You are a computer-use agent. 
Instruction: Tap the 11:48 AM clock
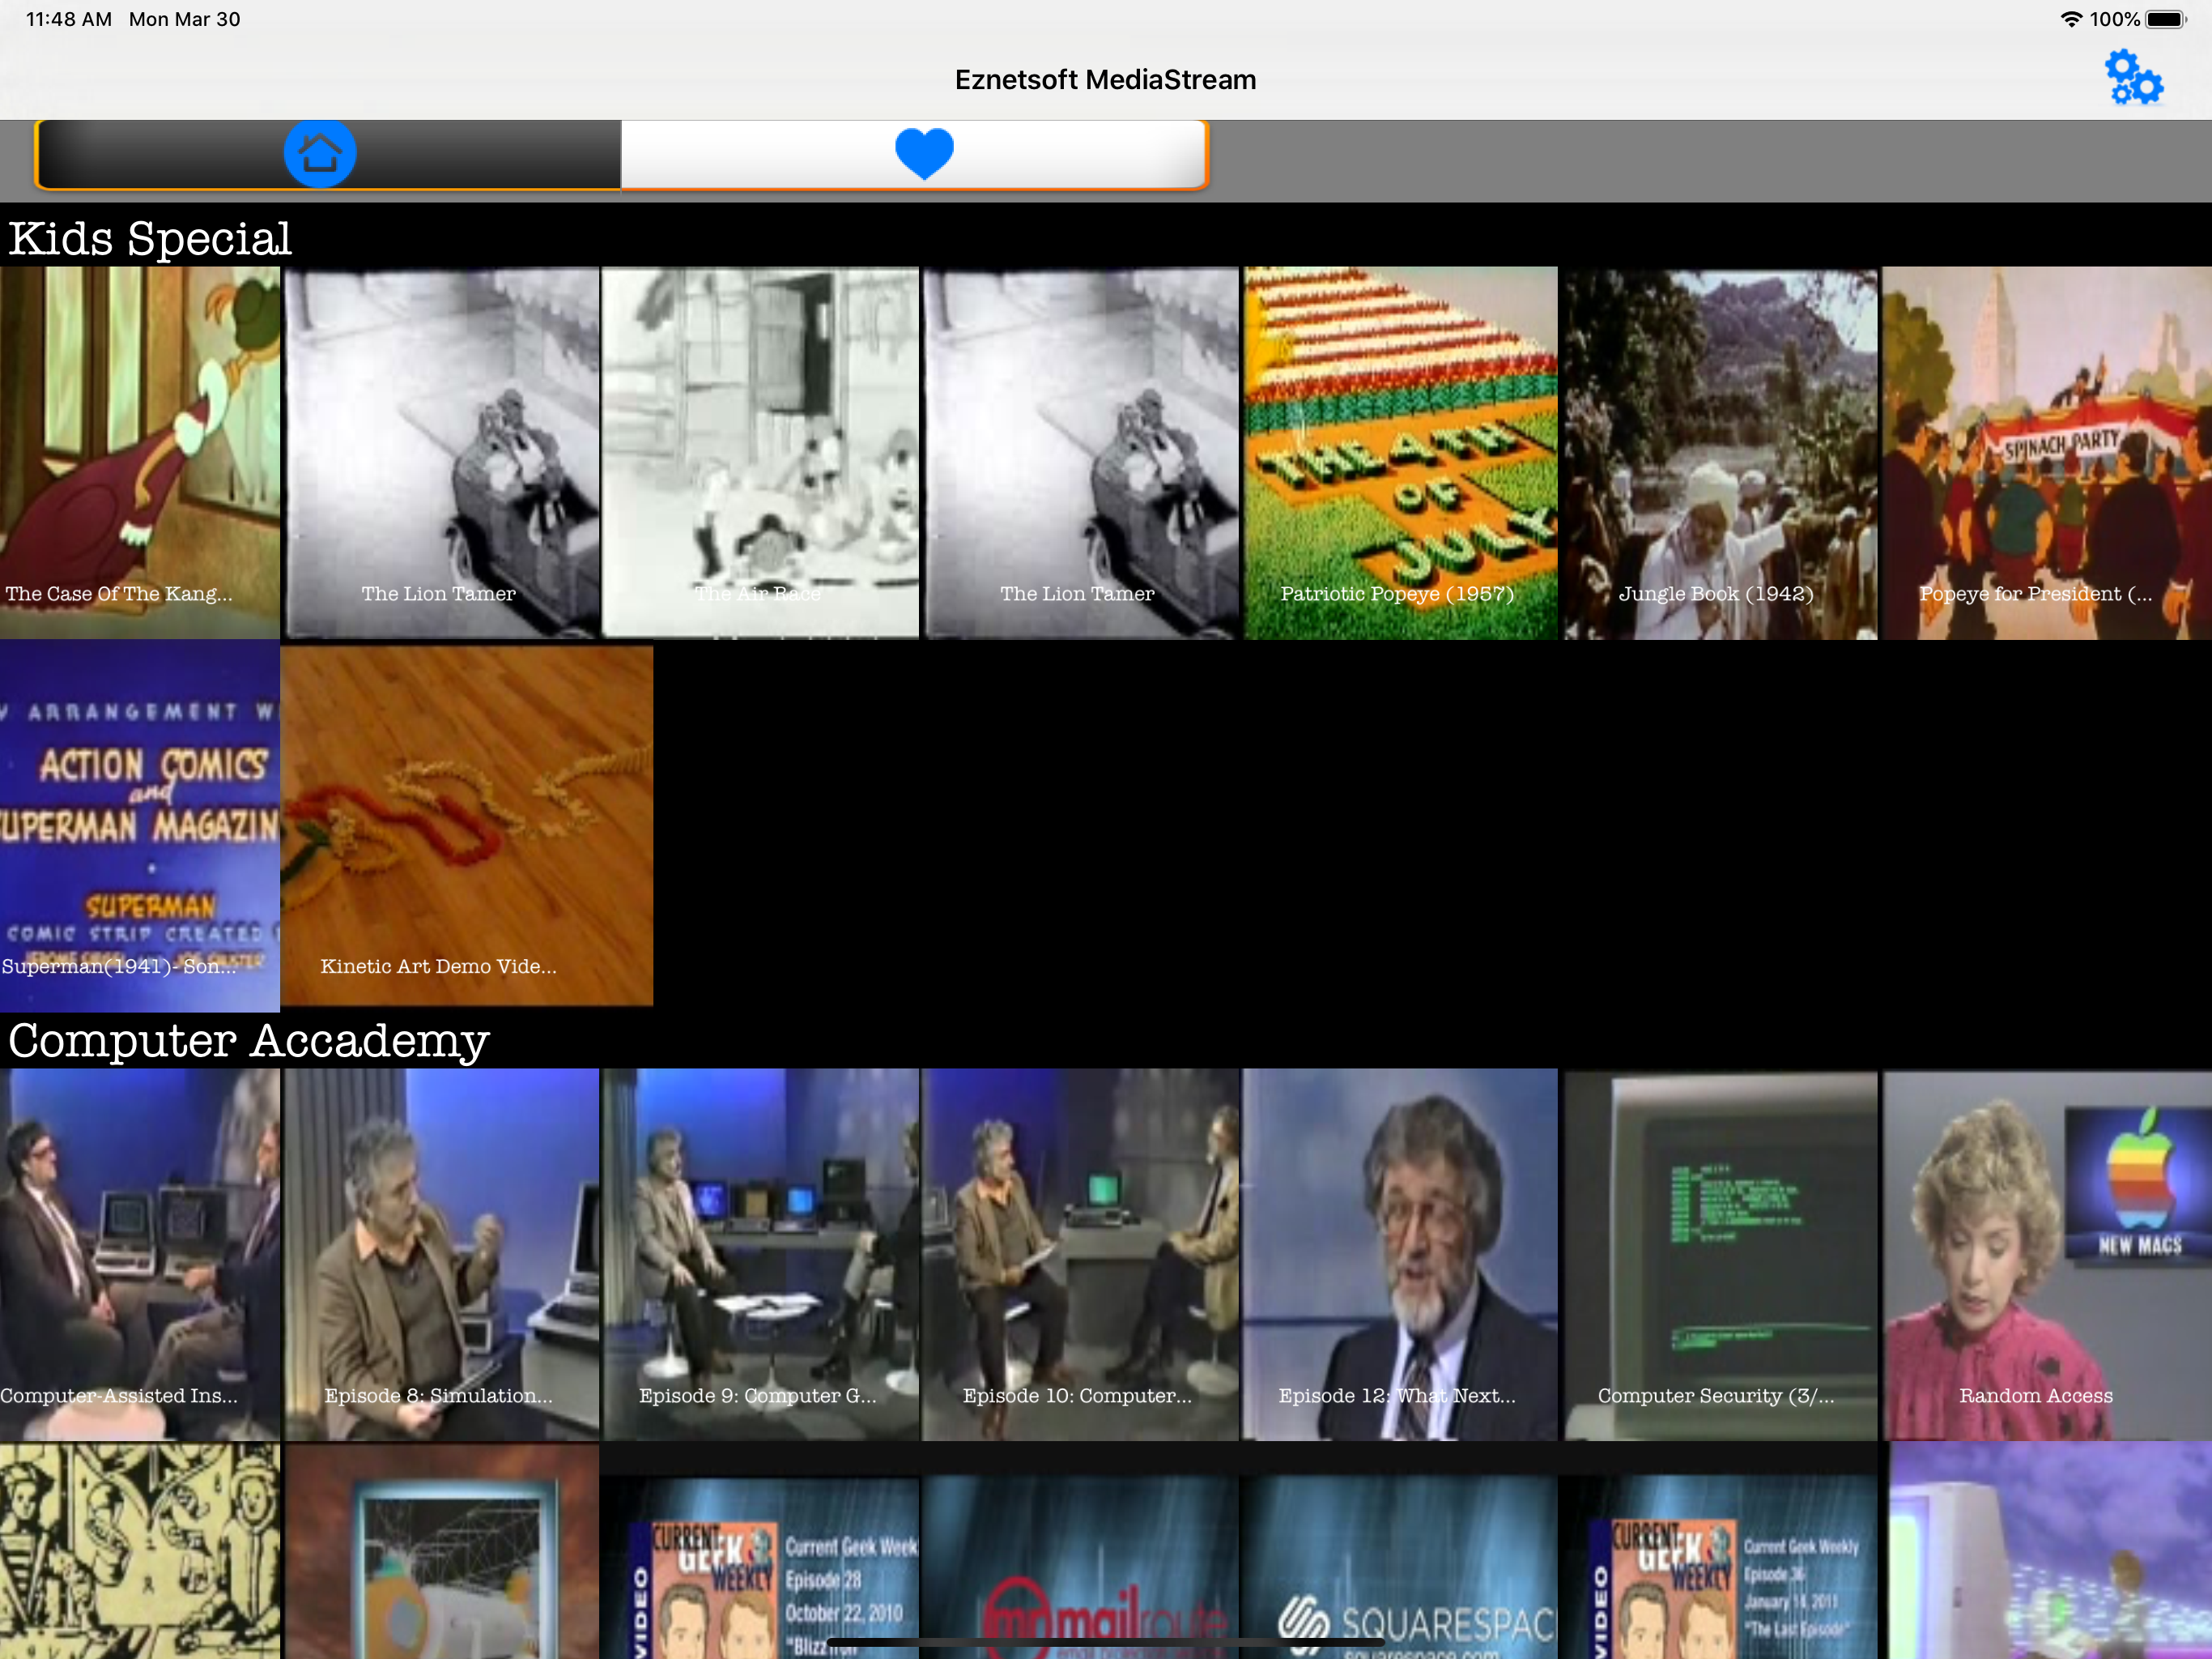[69, 19]
